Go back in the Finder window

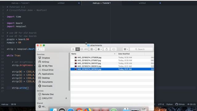(39, 49)
